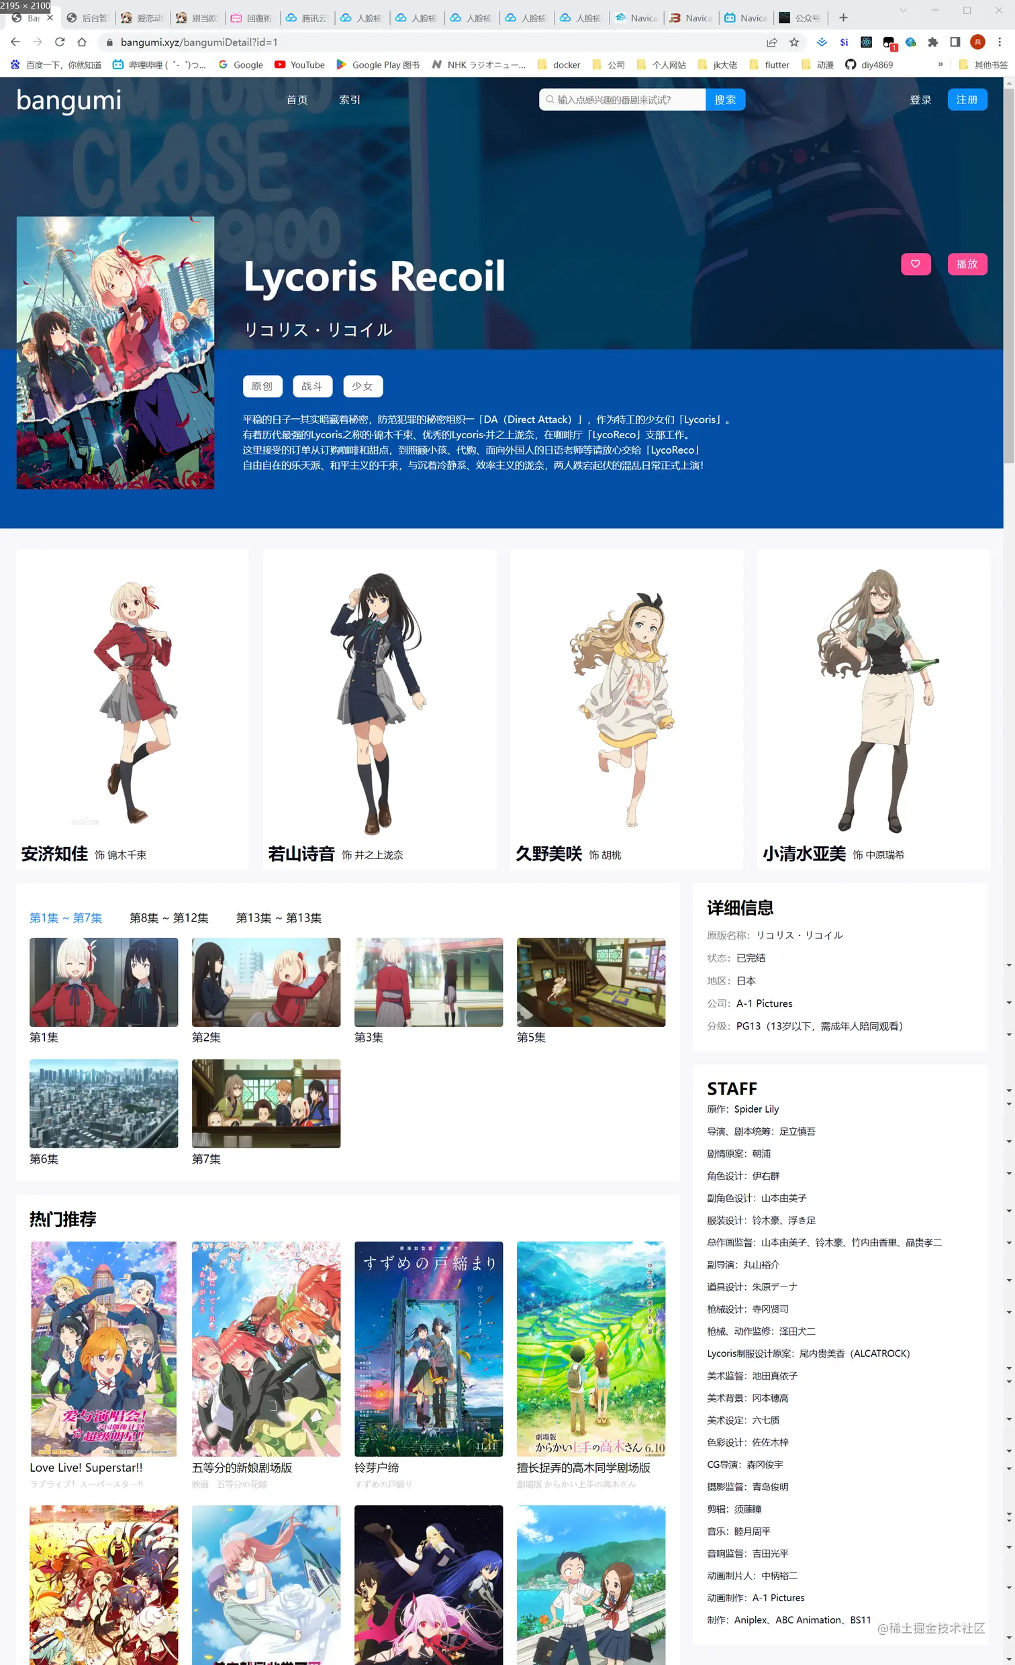Expand the jk大佬 bookmark folder
1015x1665 pixels.
coord(717,65)
